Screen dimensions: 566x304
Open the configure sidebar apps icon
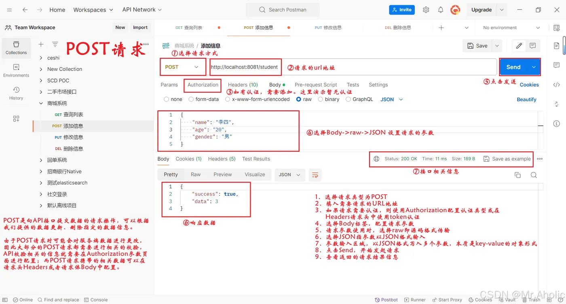pyautogui.click(x=16, y=119)
